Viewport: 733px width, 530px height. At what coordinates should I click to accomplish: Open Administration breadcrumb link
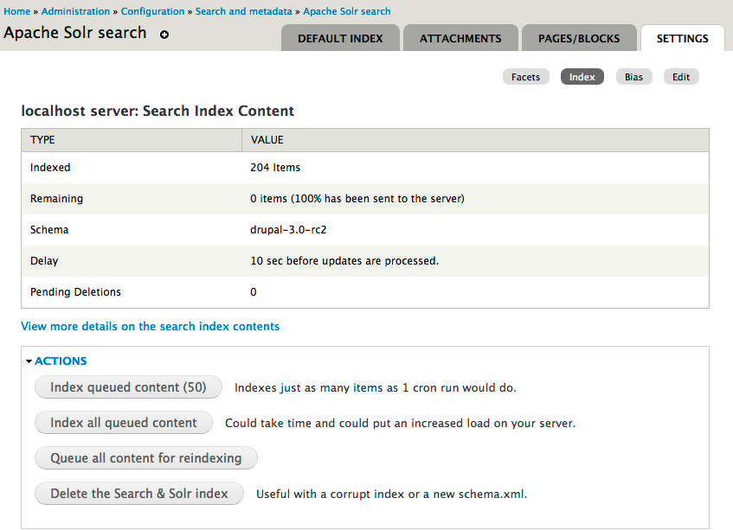[x=75, y=11]
